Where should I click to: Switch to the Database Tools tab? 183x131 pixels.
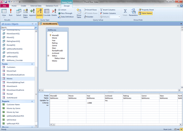(52, 6)
